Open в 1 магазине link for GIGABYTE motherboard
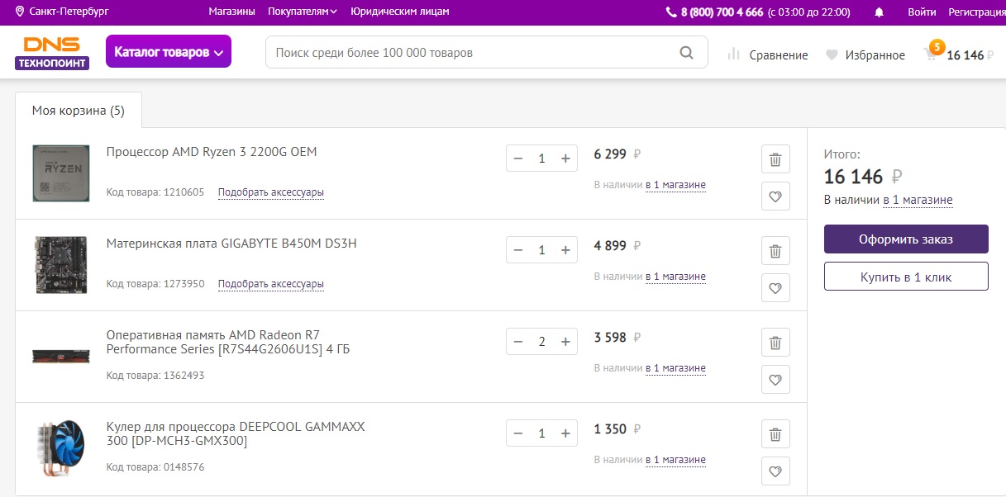This screenshot has height=497, width=1006. click(x=675, y=277)
